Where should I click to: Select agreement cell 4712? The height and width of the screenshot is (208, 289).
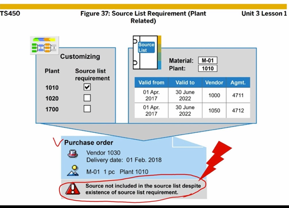pos(238,111)
